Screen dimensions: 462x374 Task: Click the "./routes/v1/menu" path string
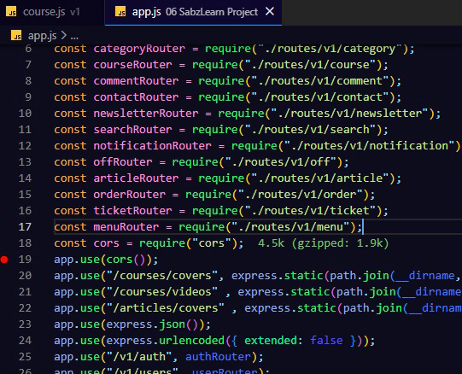(x=290, y=227)
